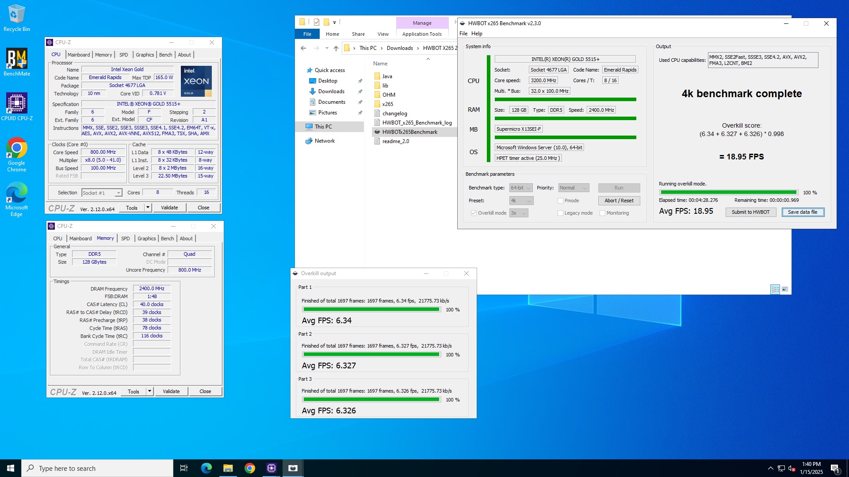Open Microsoft Edge desktop shortcut

point(17,199)
